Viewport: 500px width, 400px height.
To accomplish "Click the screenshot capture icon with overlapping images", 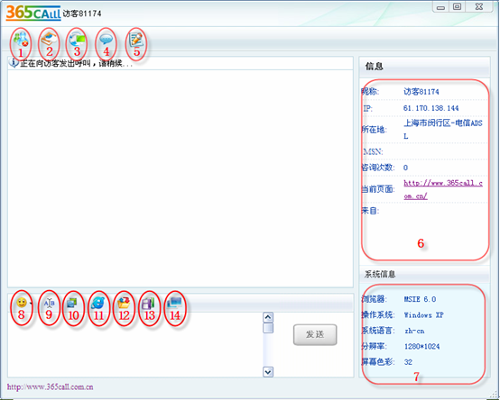I will 72,303.
